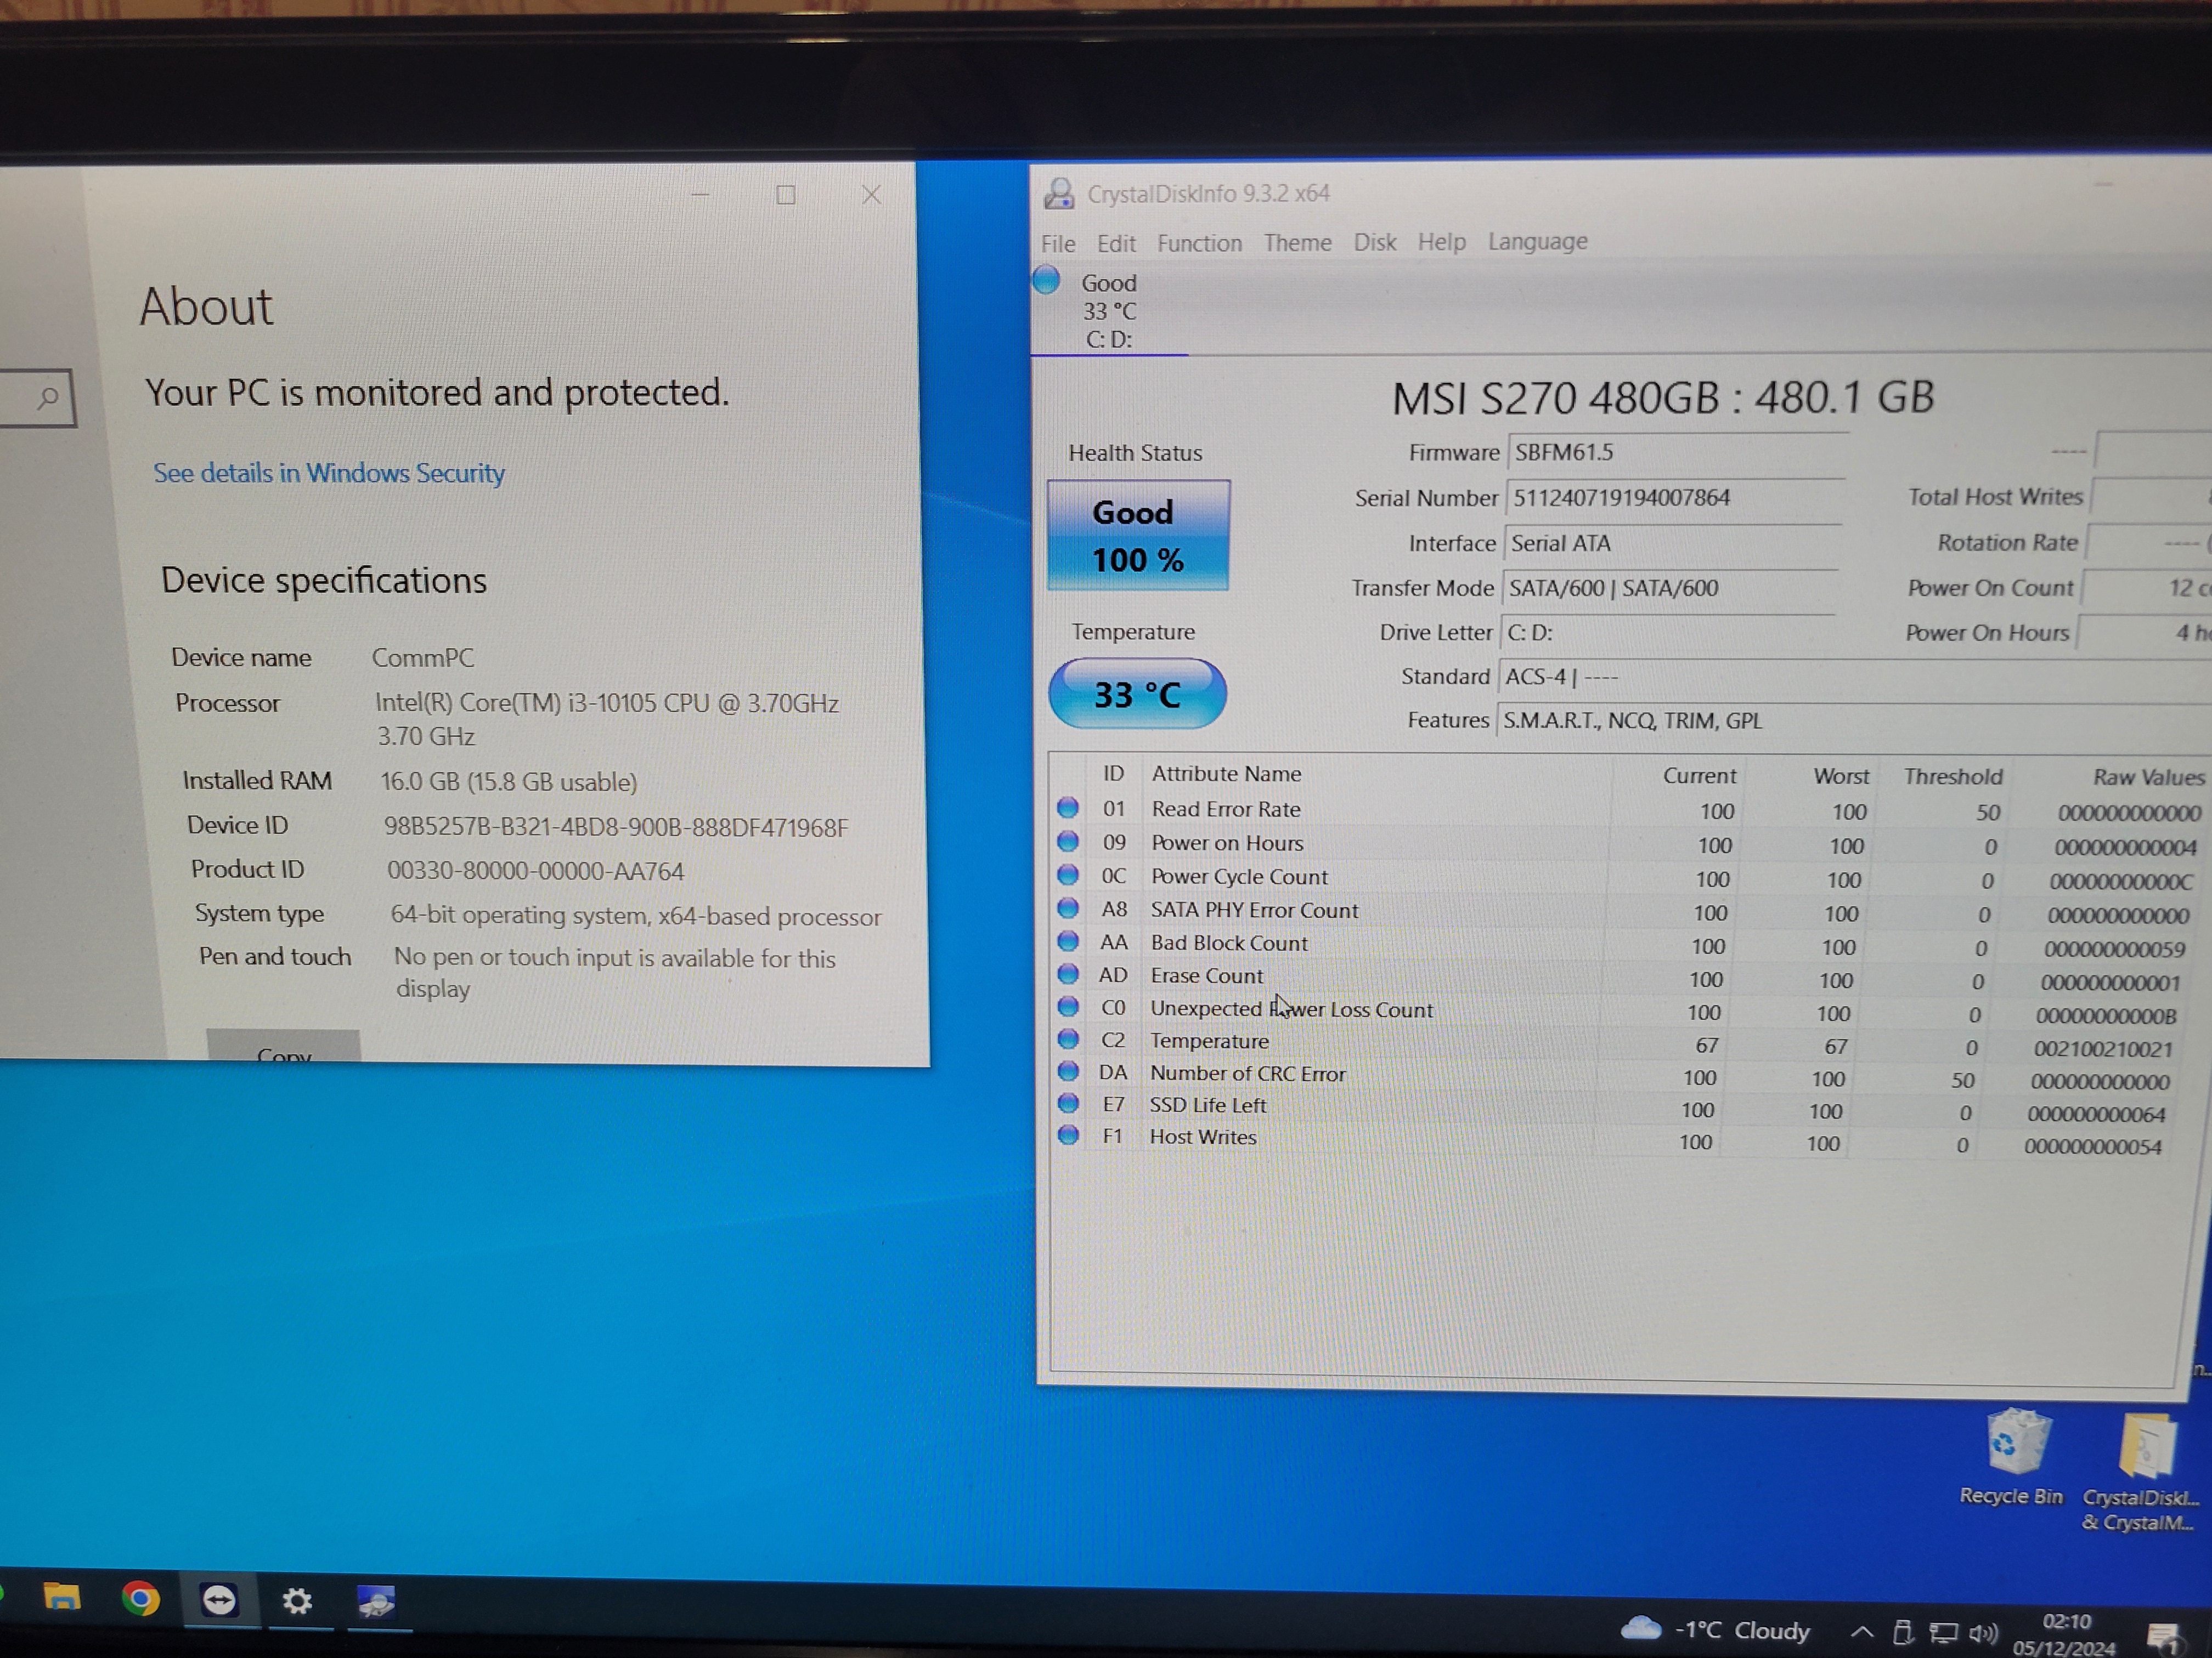Click the search magnifier in Settings window
This screenshot has height=1658, width=2212.
tap(47, 399)
